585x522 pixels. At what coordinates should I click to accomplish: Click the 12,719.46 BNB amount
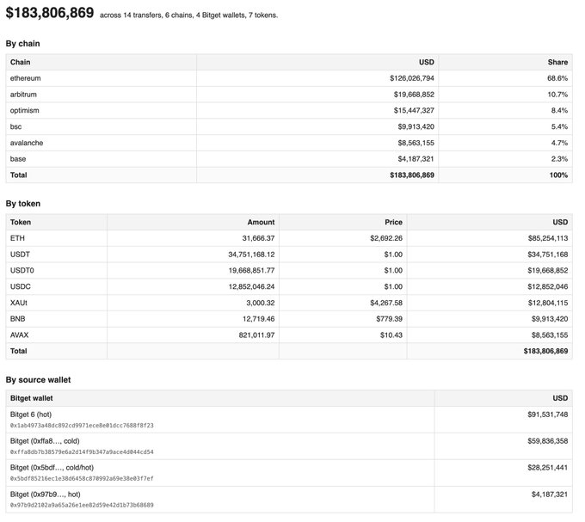(259, 319)
